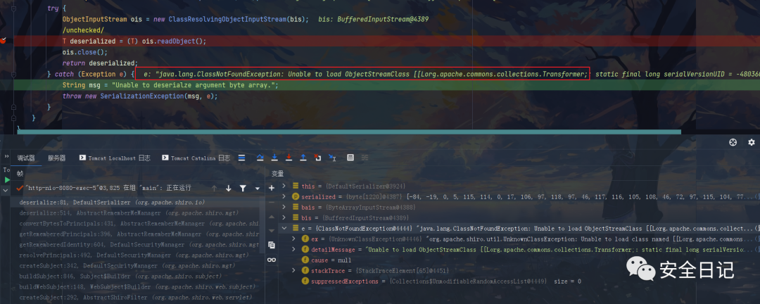This screenshot has height=304, width=760.
Task: Expand the 'bis' variable node
Action: point(284,217)
